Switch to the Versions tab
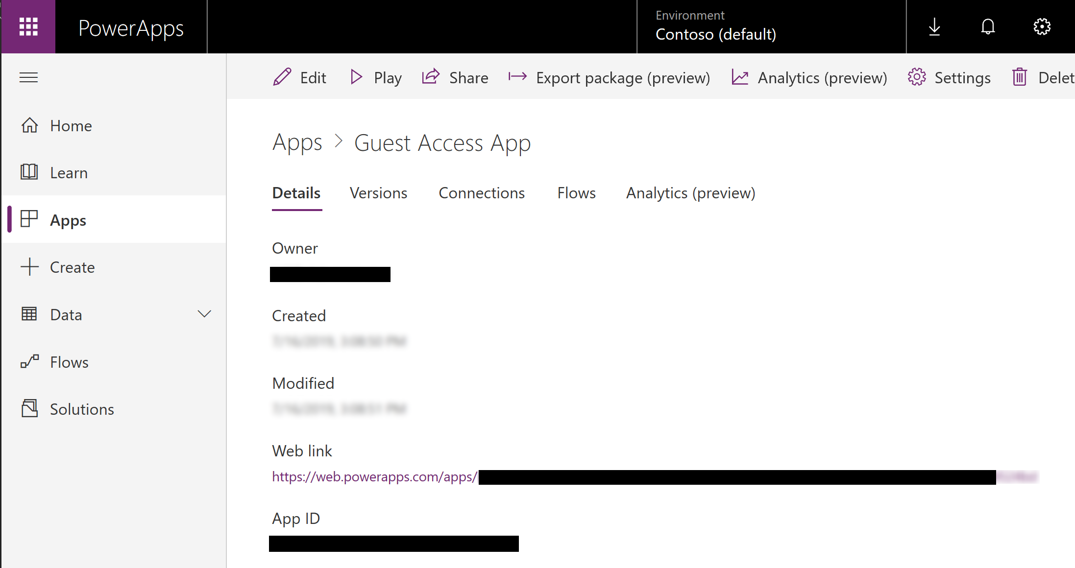1075x568 pixels. coord(378,192)
